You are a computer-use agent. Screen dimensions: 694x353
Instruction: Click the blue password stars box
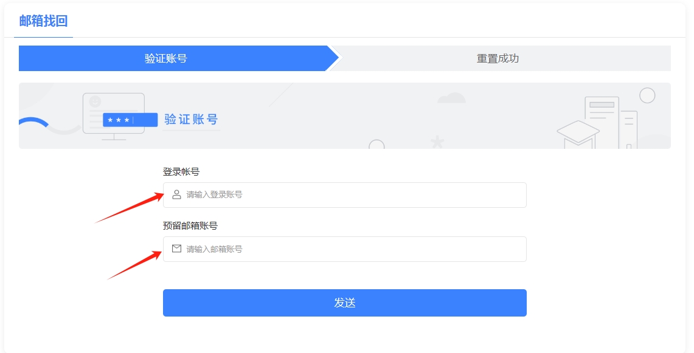tap(130, 120)
